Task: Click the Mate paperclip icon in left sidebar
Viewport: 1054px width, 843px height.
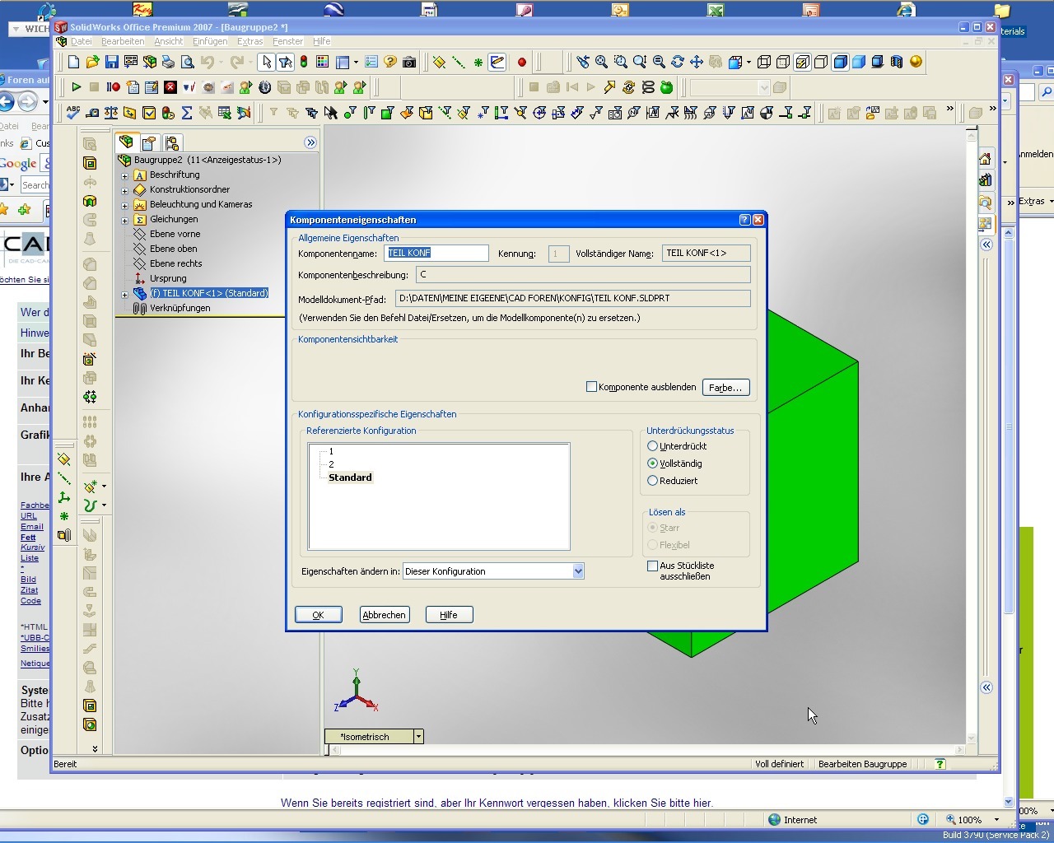Action: click(64, 535)
